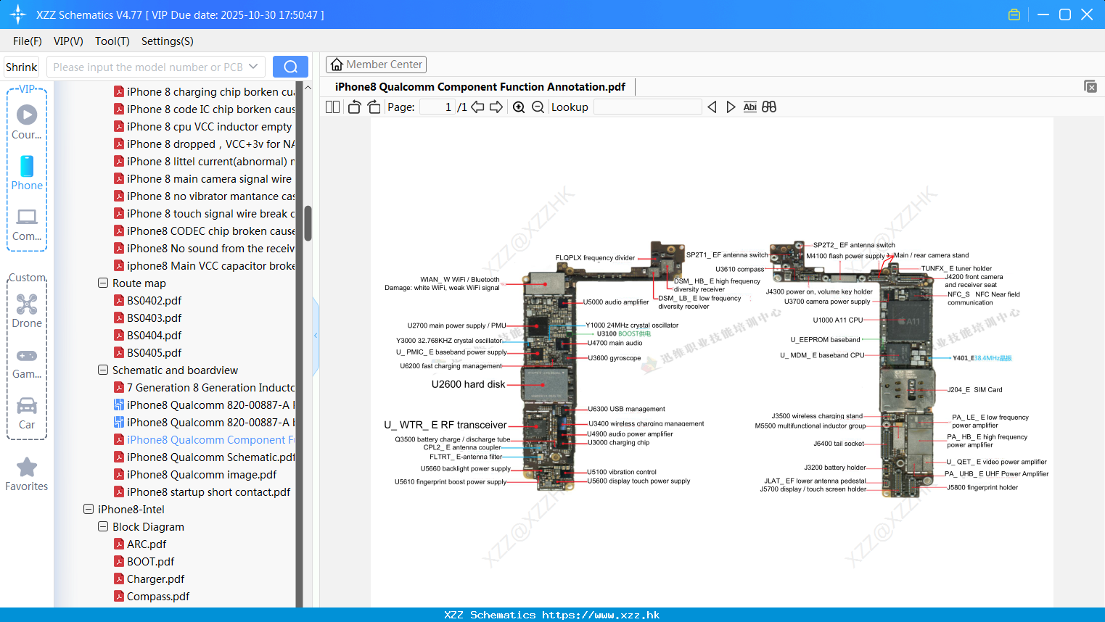Open the Courses sidebar section

pos(27,123)
